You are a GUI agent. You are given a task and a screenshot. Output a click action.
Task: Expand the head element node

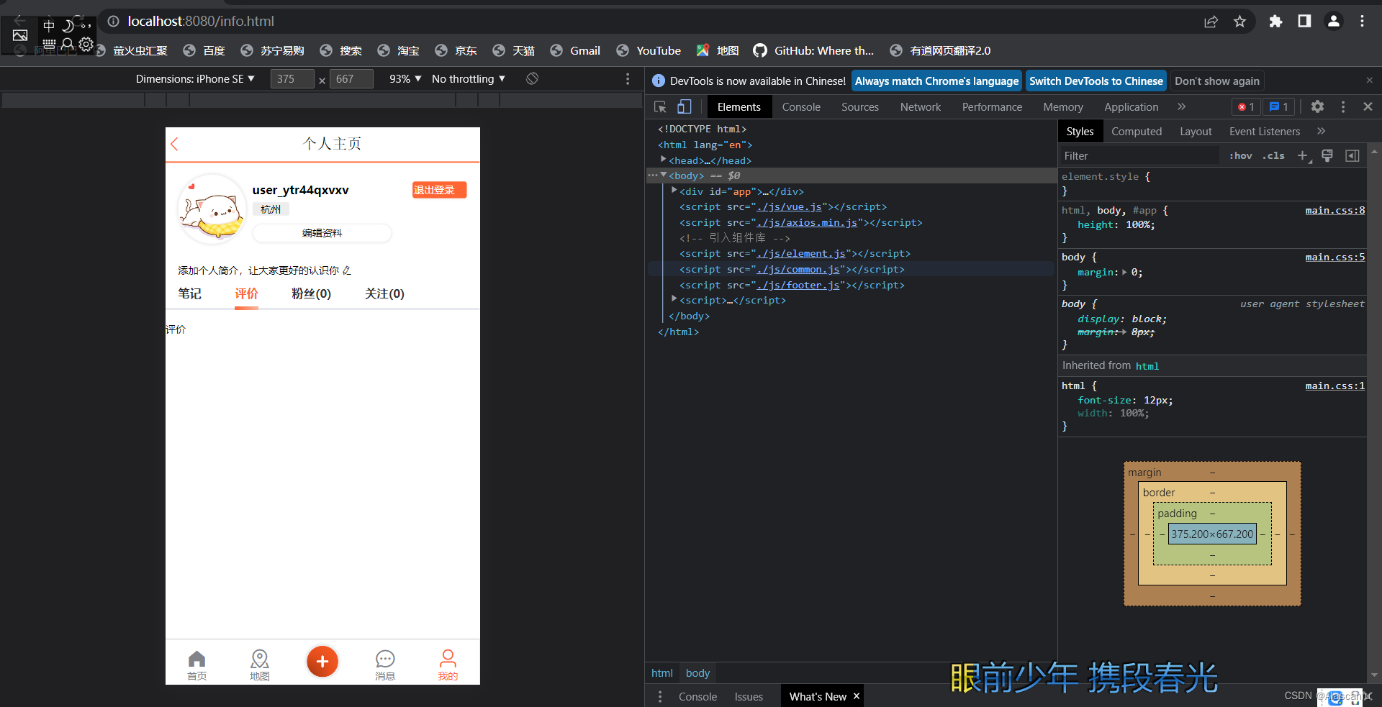663,160
